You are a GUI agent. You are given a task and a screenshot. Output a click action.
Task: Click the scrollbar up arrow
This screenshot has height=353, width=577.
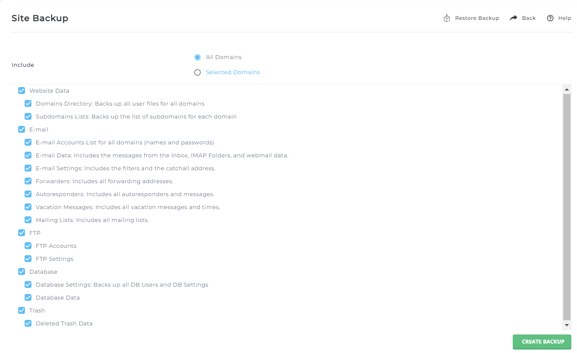coord(567,90)
